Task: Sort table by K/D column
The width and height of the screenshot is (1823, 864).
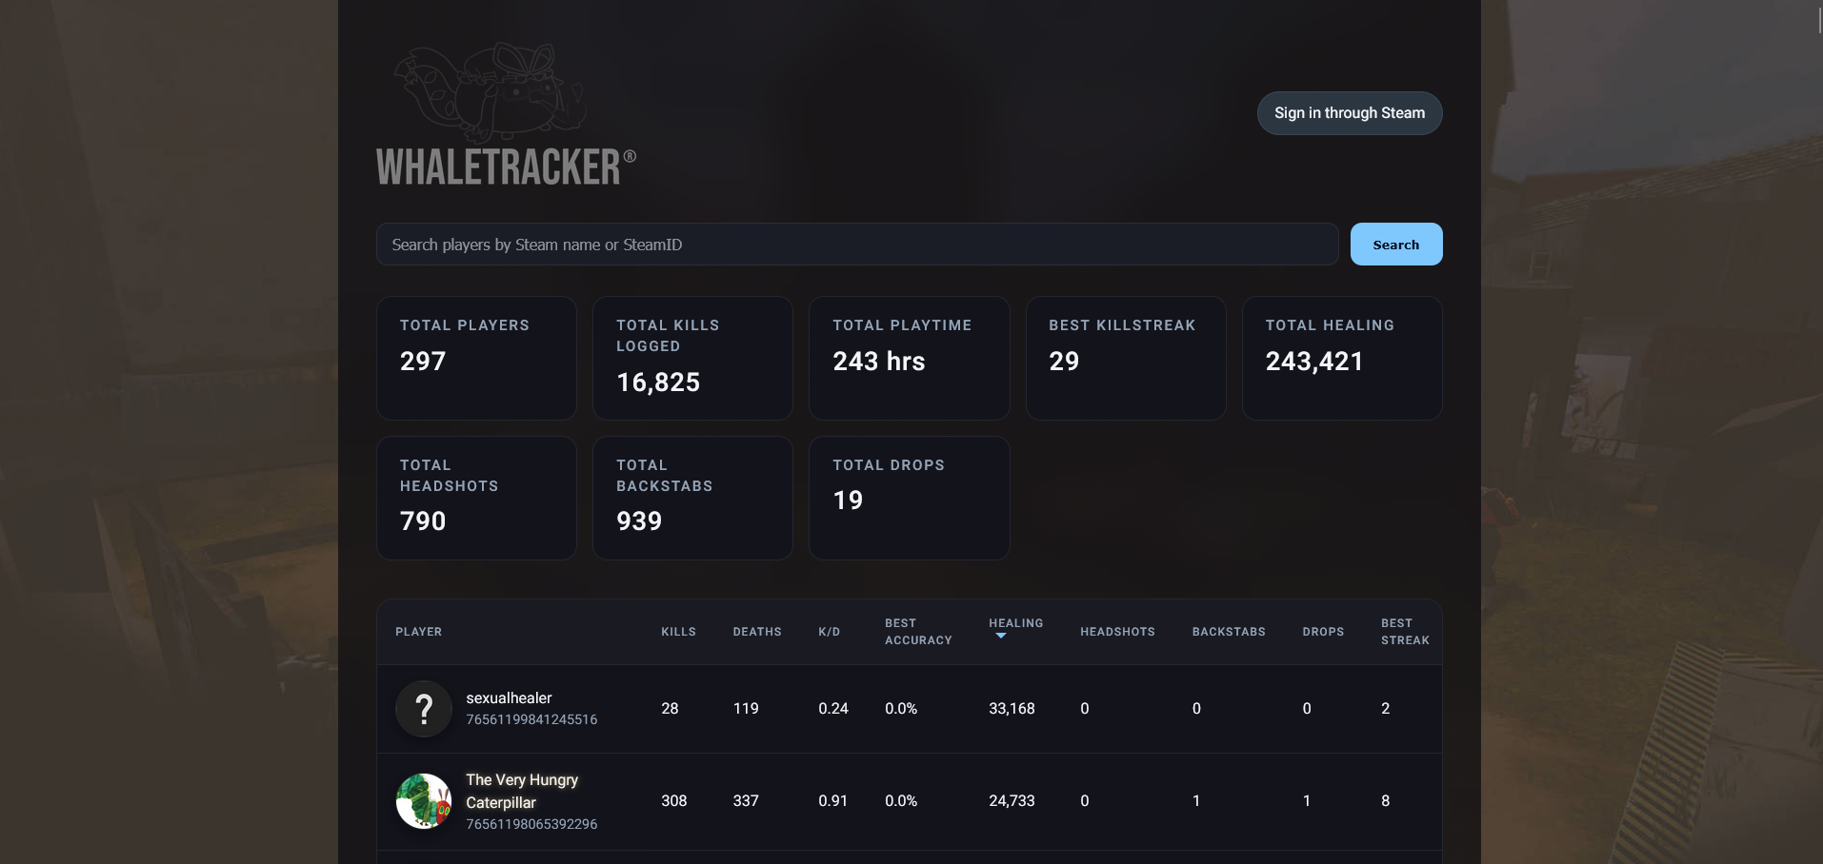Action: coord(829,632)
